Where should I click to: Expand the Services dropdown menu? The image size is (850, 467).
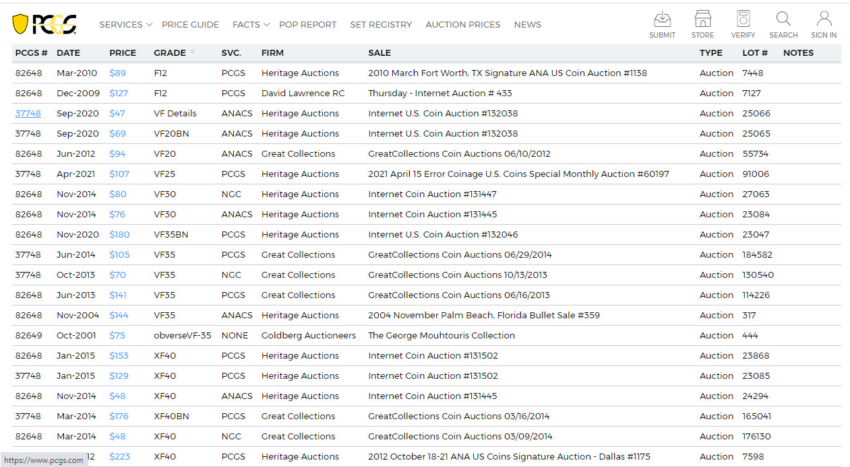coord(125,24)
